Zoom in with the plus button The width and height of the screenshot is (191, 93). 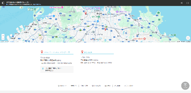pyautogui.click(x=3, y=35)
